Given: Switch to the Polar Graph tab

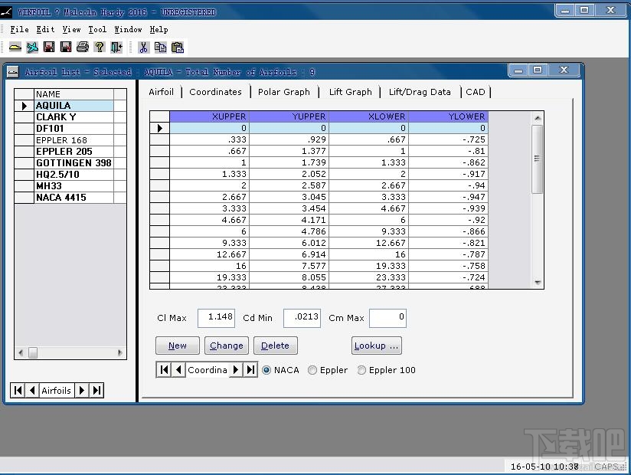Looking at the screenshot, I should click(285, 91).
